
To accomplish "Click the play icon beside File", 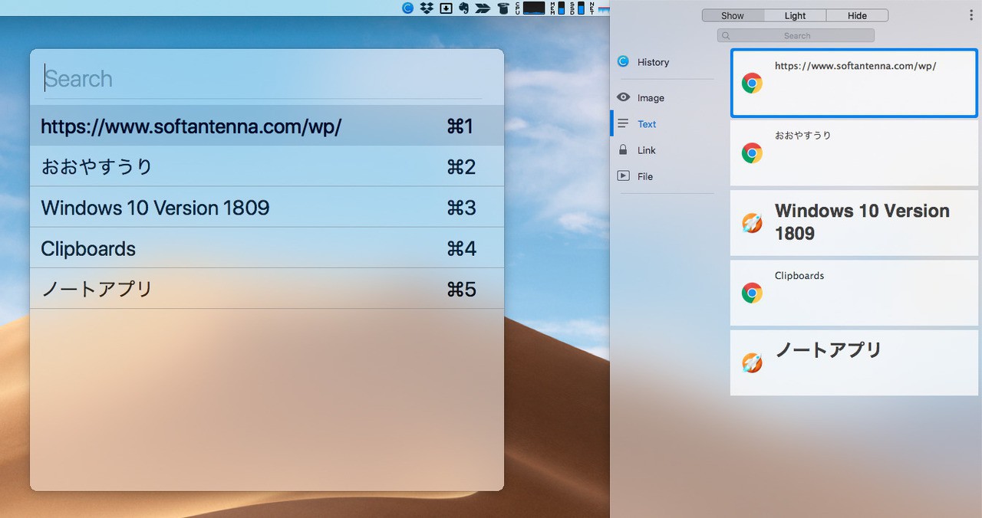I will point(624,176).
